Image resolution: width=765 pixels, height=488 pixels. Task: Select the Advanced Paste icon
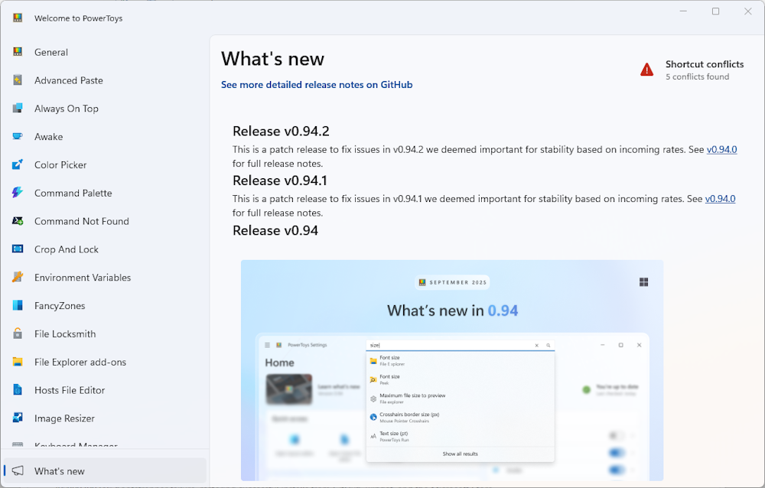[x=18, y=80]
